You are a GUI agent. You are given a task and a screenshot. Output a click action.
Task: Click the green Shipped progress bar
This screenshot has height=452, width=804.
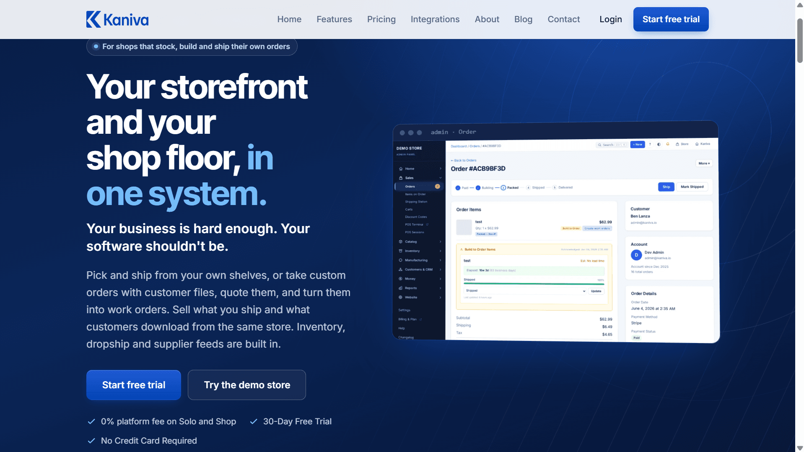(534, 284)
